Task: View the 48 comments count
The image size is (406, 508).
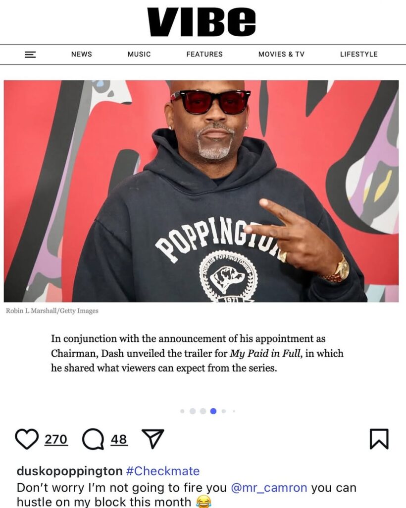Action: (x=119, y=440)
